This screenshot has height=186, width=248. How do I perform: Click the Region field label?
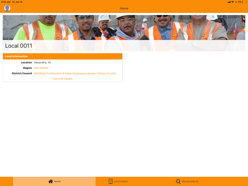pyautogui.click(x=27, y=68)
